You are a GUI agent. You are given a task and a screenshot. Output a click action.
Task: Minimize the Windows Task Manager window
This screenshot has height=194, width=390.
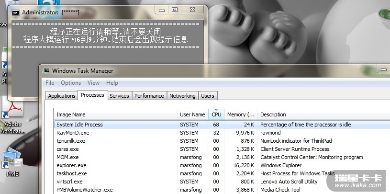[x=384, y=70]
